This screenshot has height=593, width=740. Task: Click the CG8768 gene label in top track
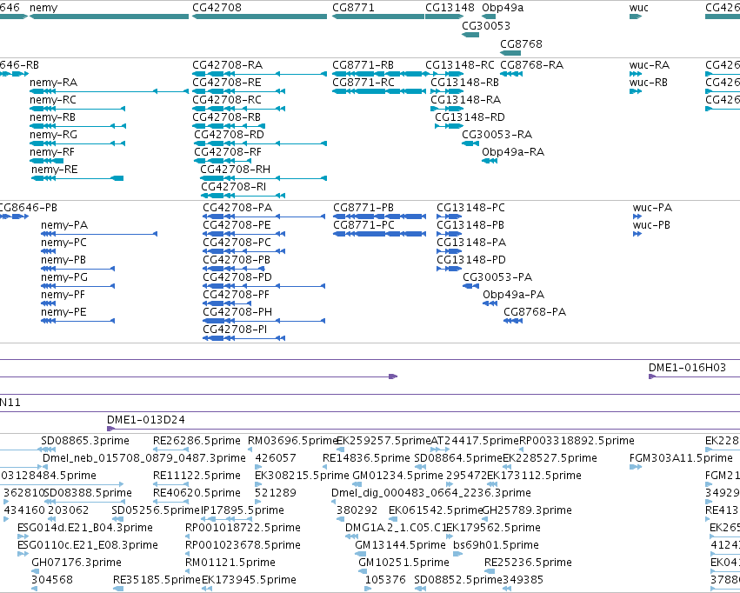[522, 43]
